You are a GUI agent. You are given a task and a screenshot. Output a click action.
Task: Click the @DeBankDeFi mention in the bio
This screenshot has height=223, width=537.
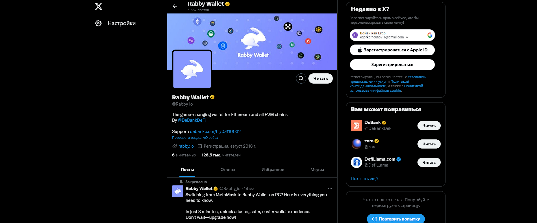[192, 120]
